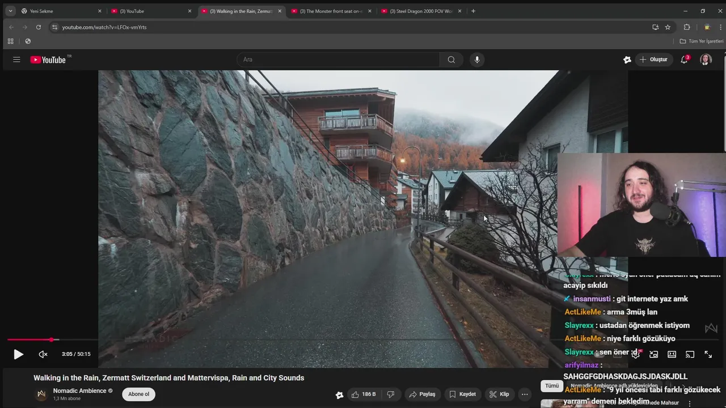
Task: Like the video showing 186 B
Action: [x=364, y=394]
